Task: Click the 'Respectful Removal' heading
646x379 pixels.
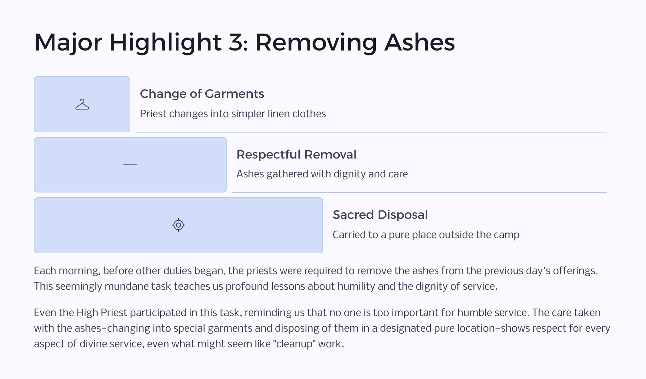Action: 296,154
